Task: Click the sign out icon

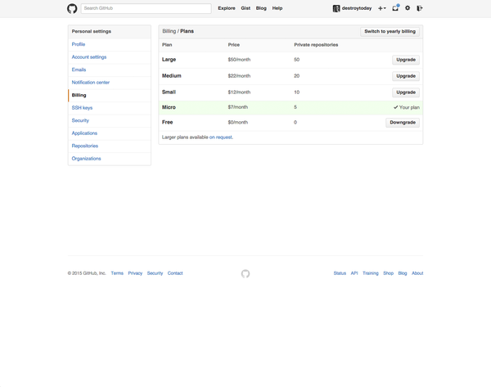Action: click(x=420, y=8)
